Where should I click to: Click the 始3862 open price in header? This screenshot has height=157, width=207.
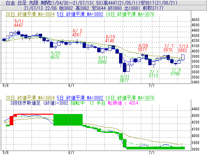point(66,8)
